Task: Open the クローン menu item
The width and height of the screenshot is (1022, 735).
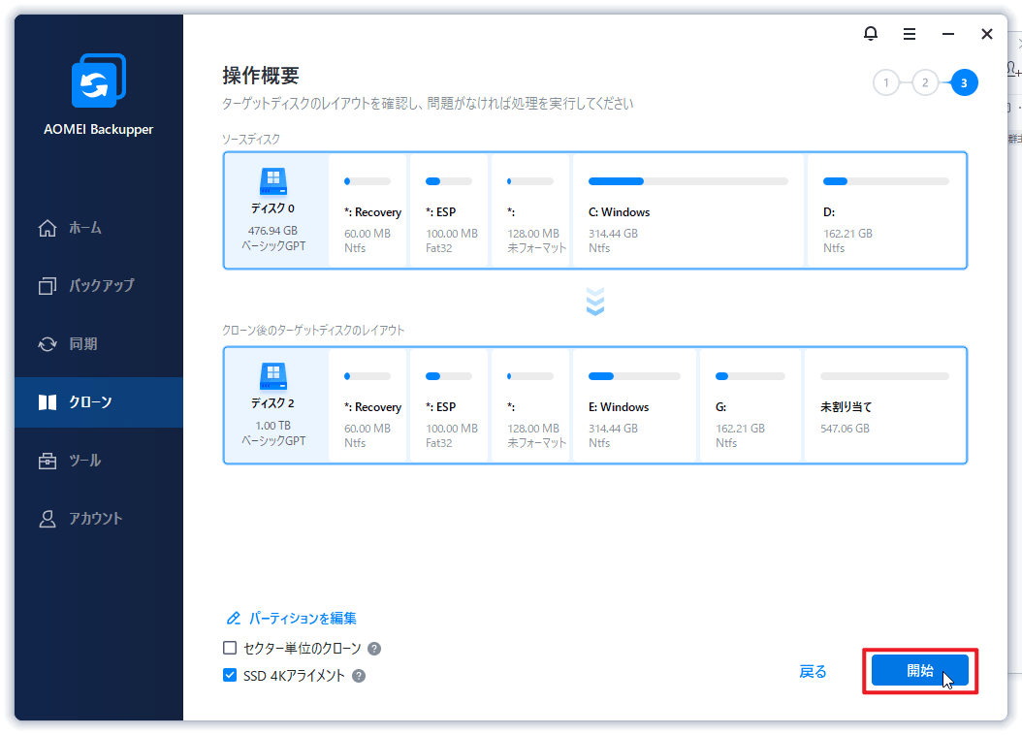Action: 99,402
